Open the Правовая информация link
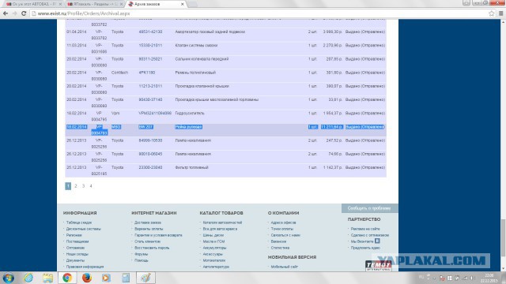 click(x=85, y=267)
